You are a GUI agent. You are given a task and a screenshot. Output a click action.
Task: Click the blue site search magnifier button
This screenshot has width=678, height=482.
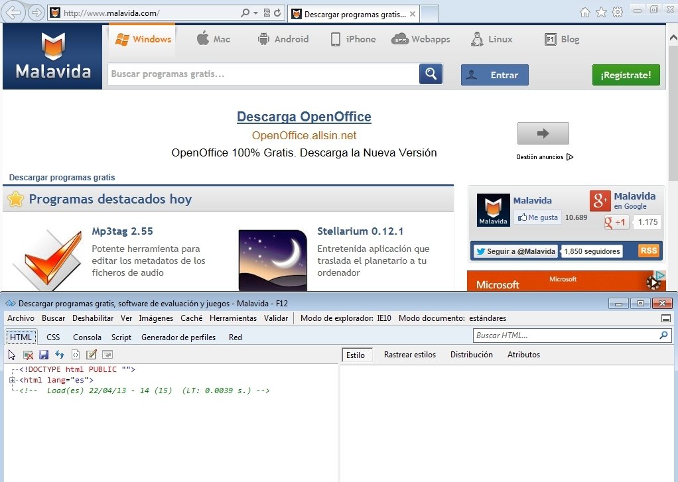click(x=431, y=74)
